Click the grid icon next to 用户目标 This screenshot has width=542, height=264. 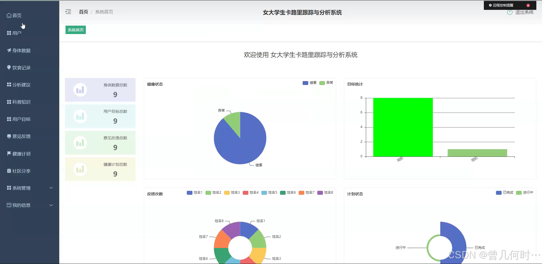(9, 119)
